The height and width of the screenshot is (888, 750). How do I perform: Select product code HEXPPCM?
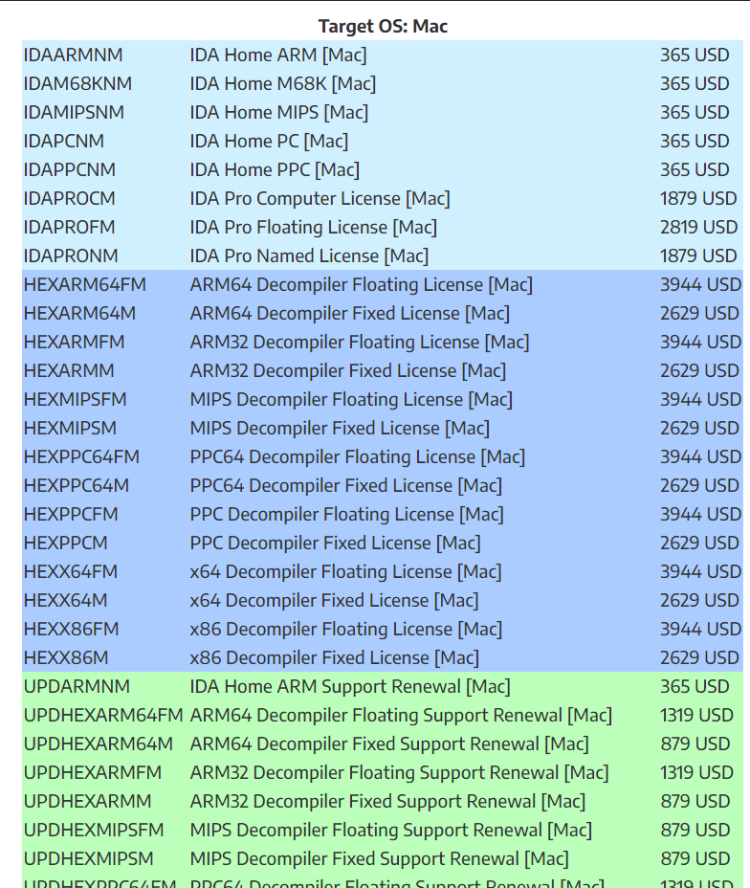(x=66, y=543)
